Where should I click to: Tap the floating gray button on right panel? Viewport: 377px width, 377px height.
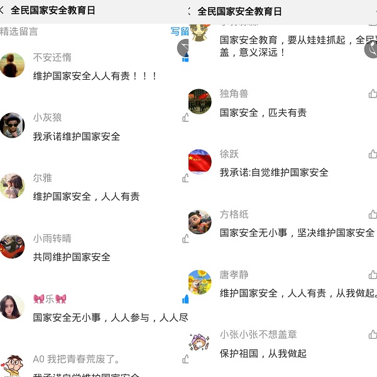371,49
